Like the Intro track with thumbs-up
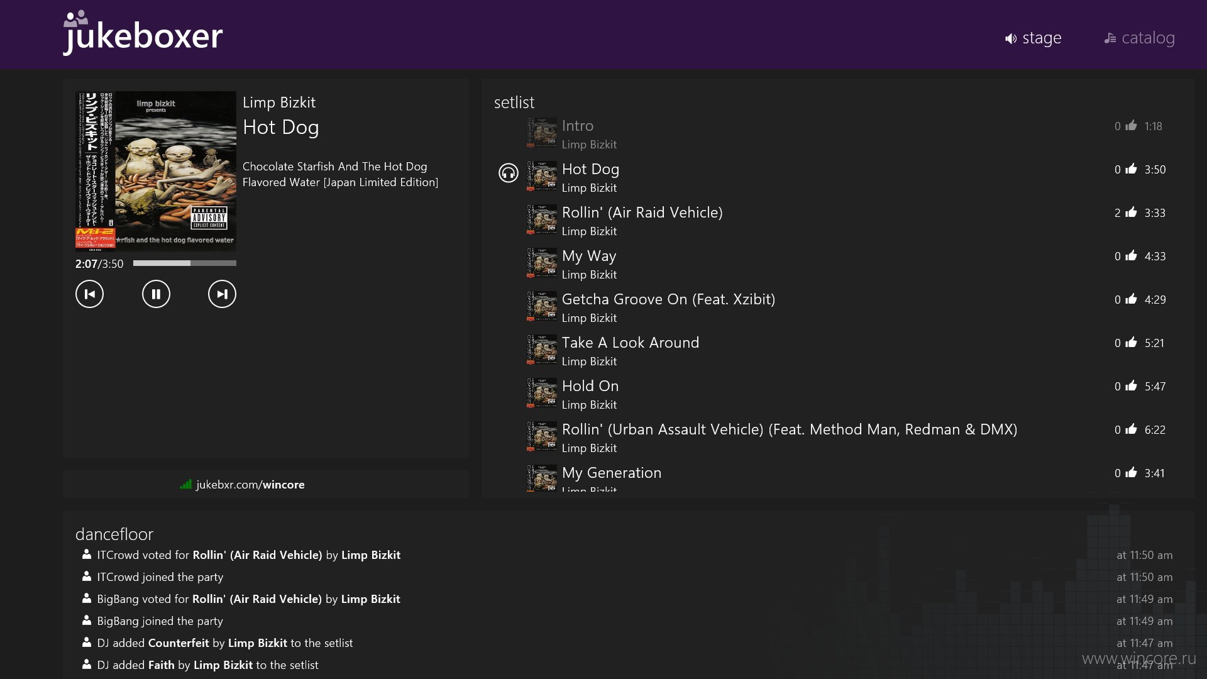This screenshot has height=679, width=1207. point(1131,126)
